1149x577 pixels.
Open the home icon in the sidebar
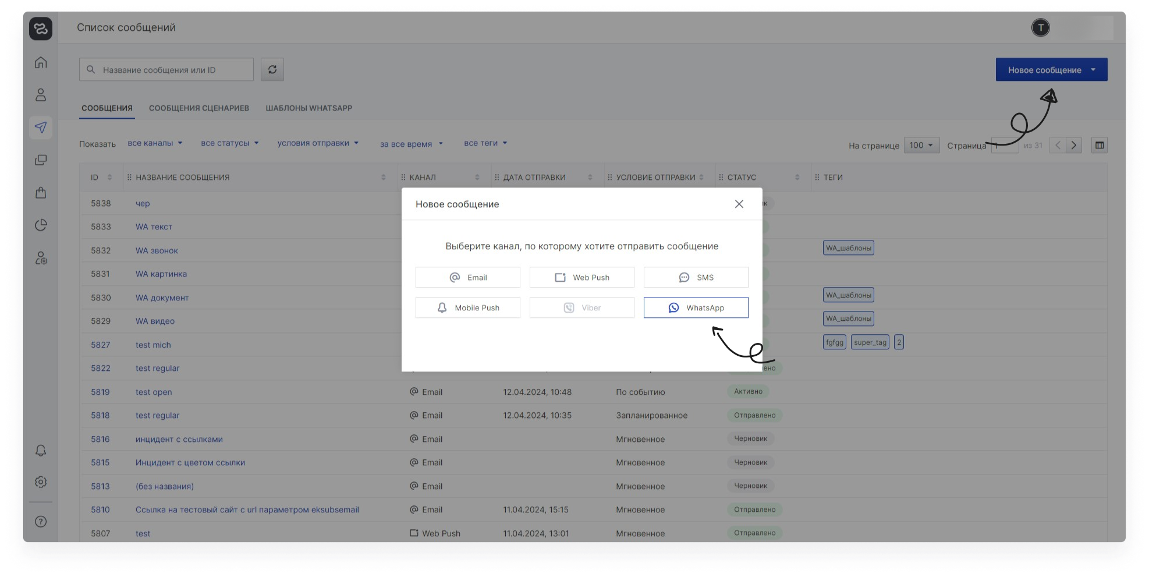pos(41,62)
